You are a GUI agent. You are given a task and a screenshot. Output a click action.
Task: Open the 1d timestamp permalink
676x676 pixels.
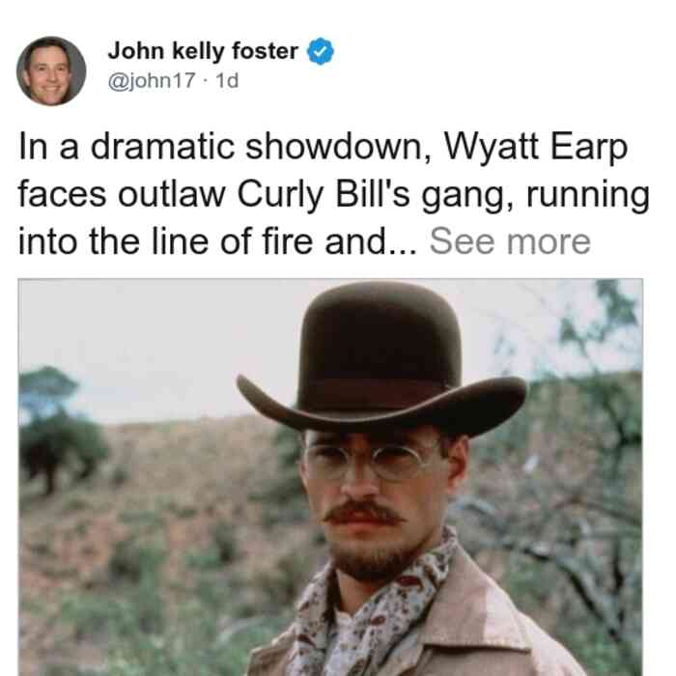click(227, 80)
